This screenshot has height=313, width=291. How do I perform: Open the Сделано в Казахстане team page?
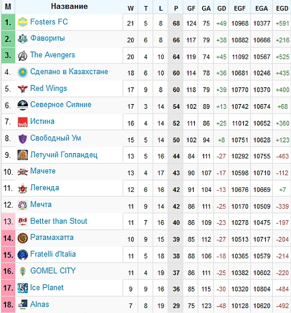69,71
